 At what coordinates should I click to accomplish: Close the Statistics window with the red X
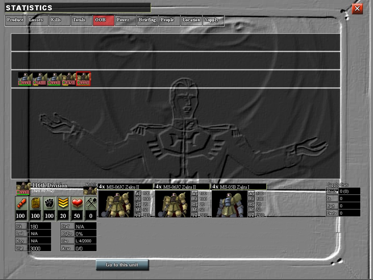(357, 9)
